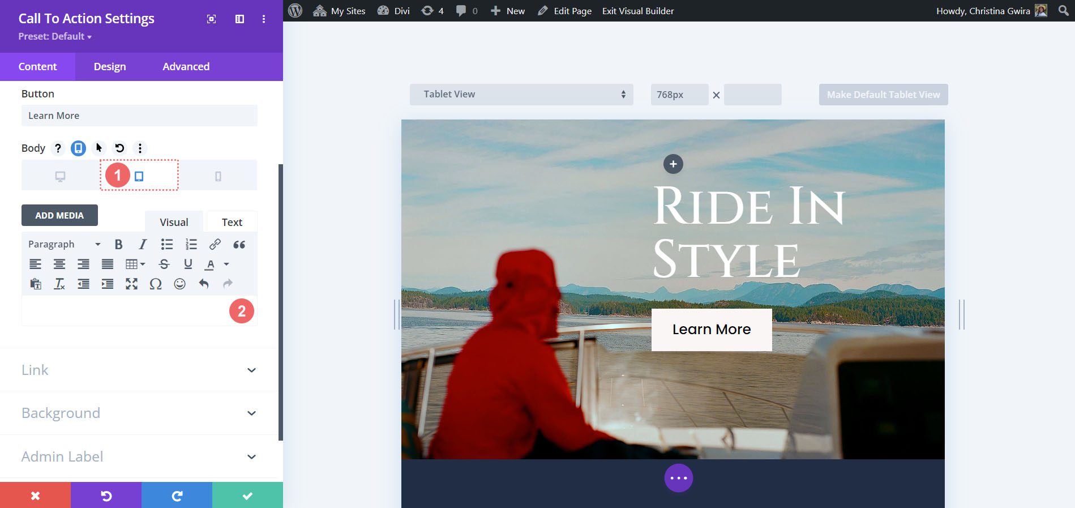1075x508 pixels.
Task: Click the Button text input field
Action: tap(139, 116)
